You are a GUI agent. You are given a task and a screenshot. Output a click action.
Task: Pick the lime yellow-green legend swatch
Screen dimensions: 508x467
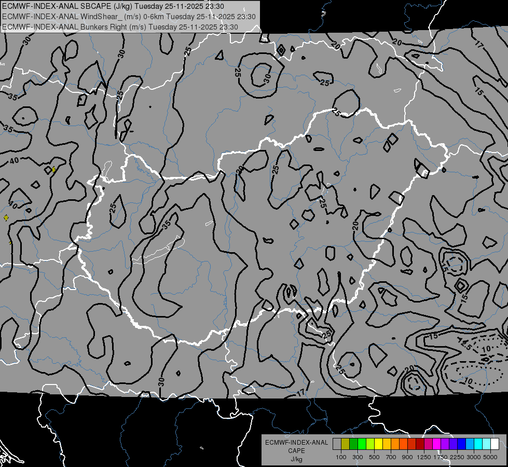370,444
